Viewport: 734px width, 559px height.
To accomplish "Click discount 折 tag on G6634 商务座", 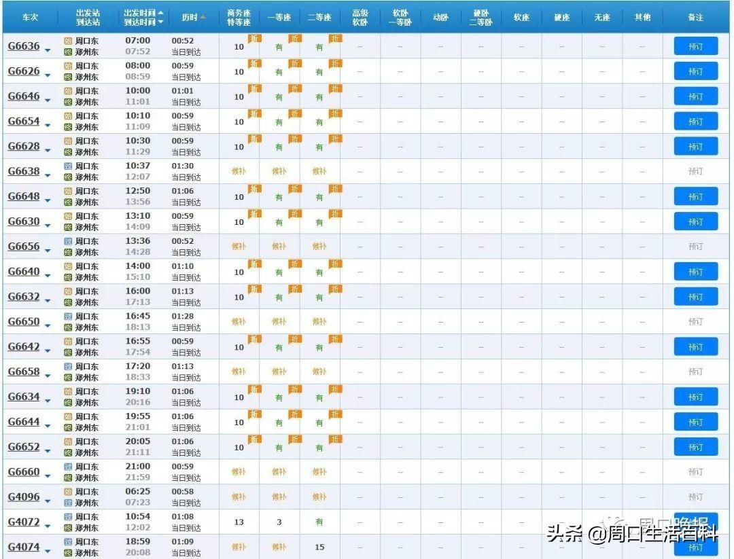I will (x=255, y=390).
